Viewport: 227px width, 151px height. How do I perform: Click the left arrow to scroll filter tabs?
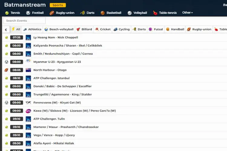pyautogui.click(x=6, y=30)
